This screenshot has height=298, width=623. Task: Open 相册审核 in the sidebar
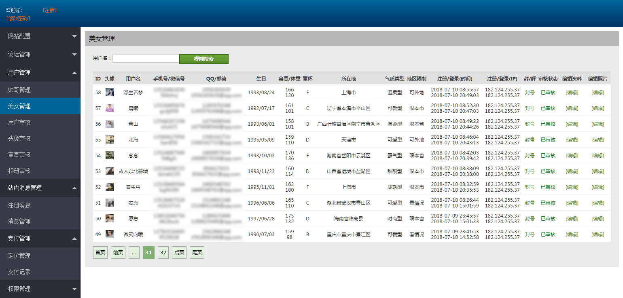(40, 171)
